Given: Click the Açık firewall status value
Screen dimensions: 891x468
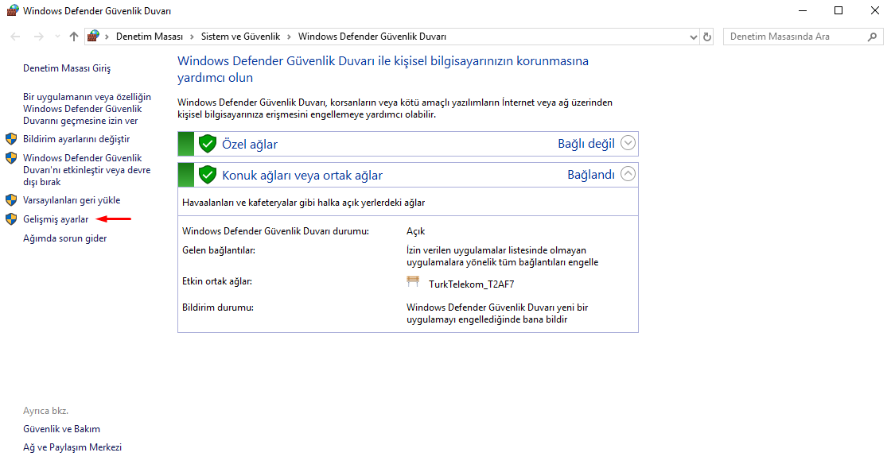Looking at the screenshot, I should (x=415, y=231).
